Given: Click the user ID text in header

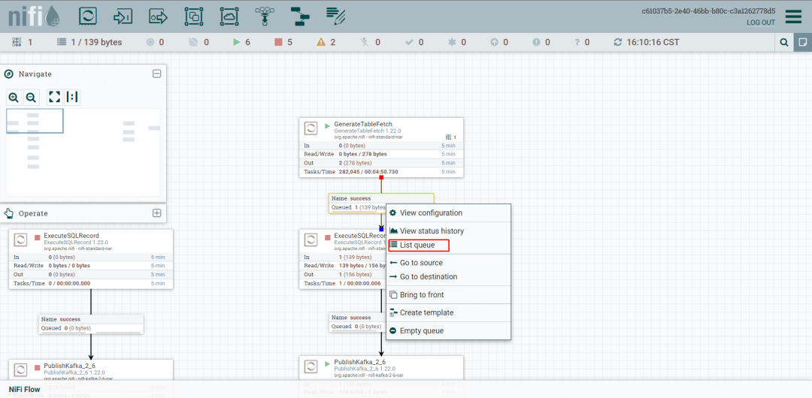Looking at the screenshot, I should (709, 11).
